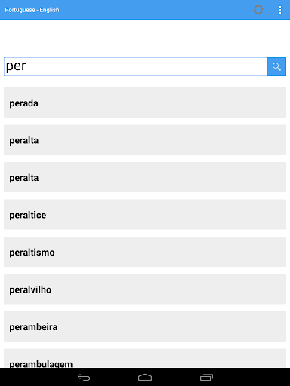Open the 'peralvilho' definition

tap(145, 289)
